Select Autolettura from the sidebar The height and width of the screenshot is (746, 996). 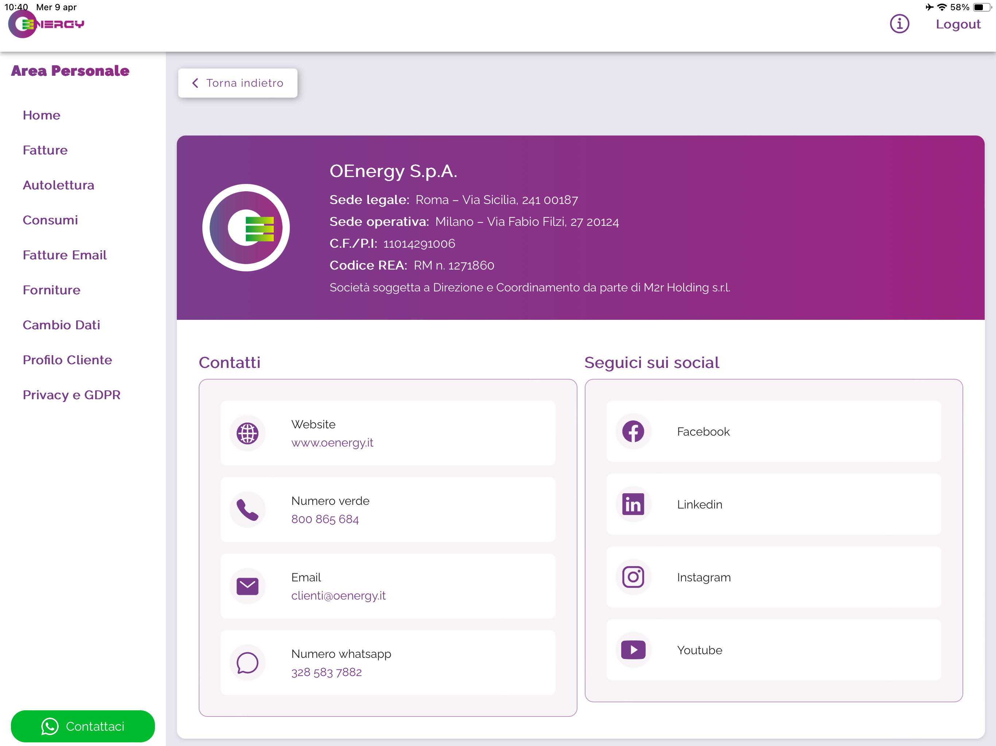[59, 185]
